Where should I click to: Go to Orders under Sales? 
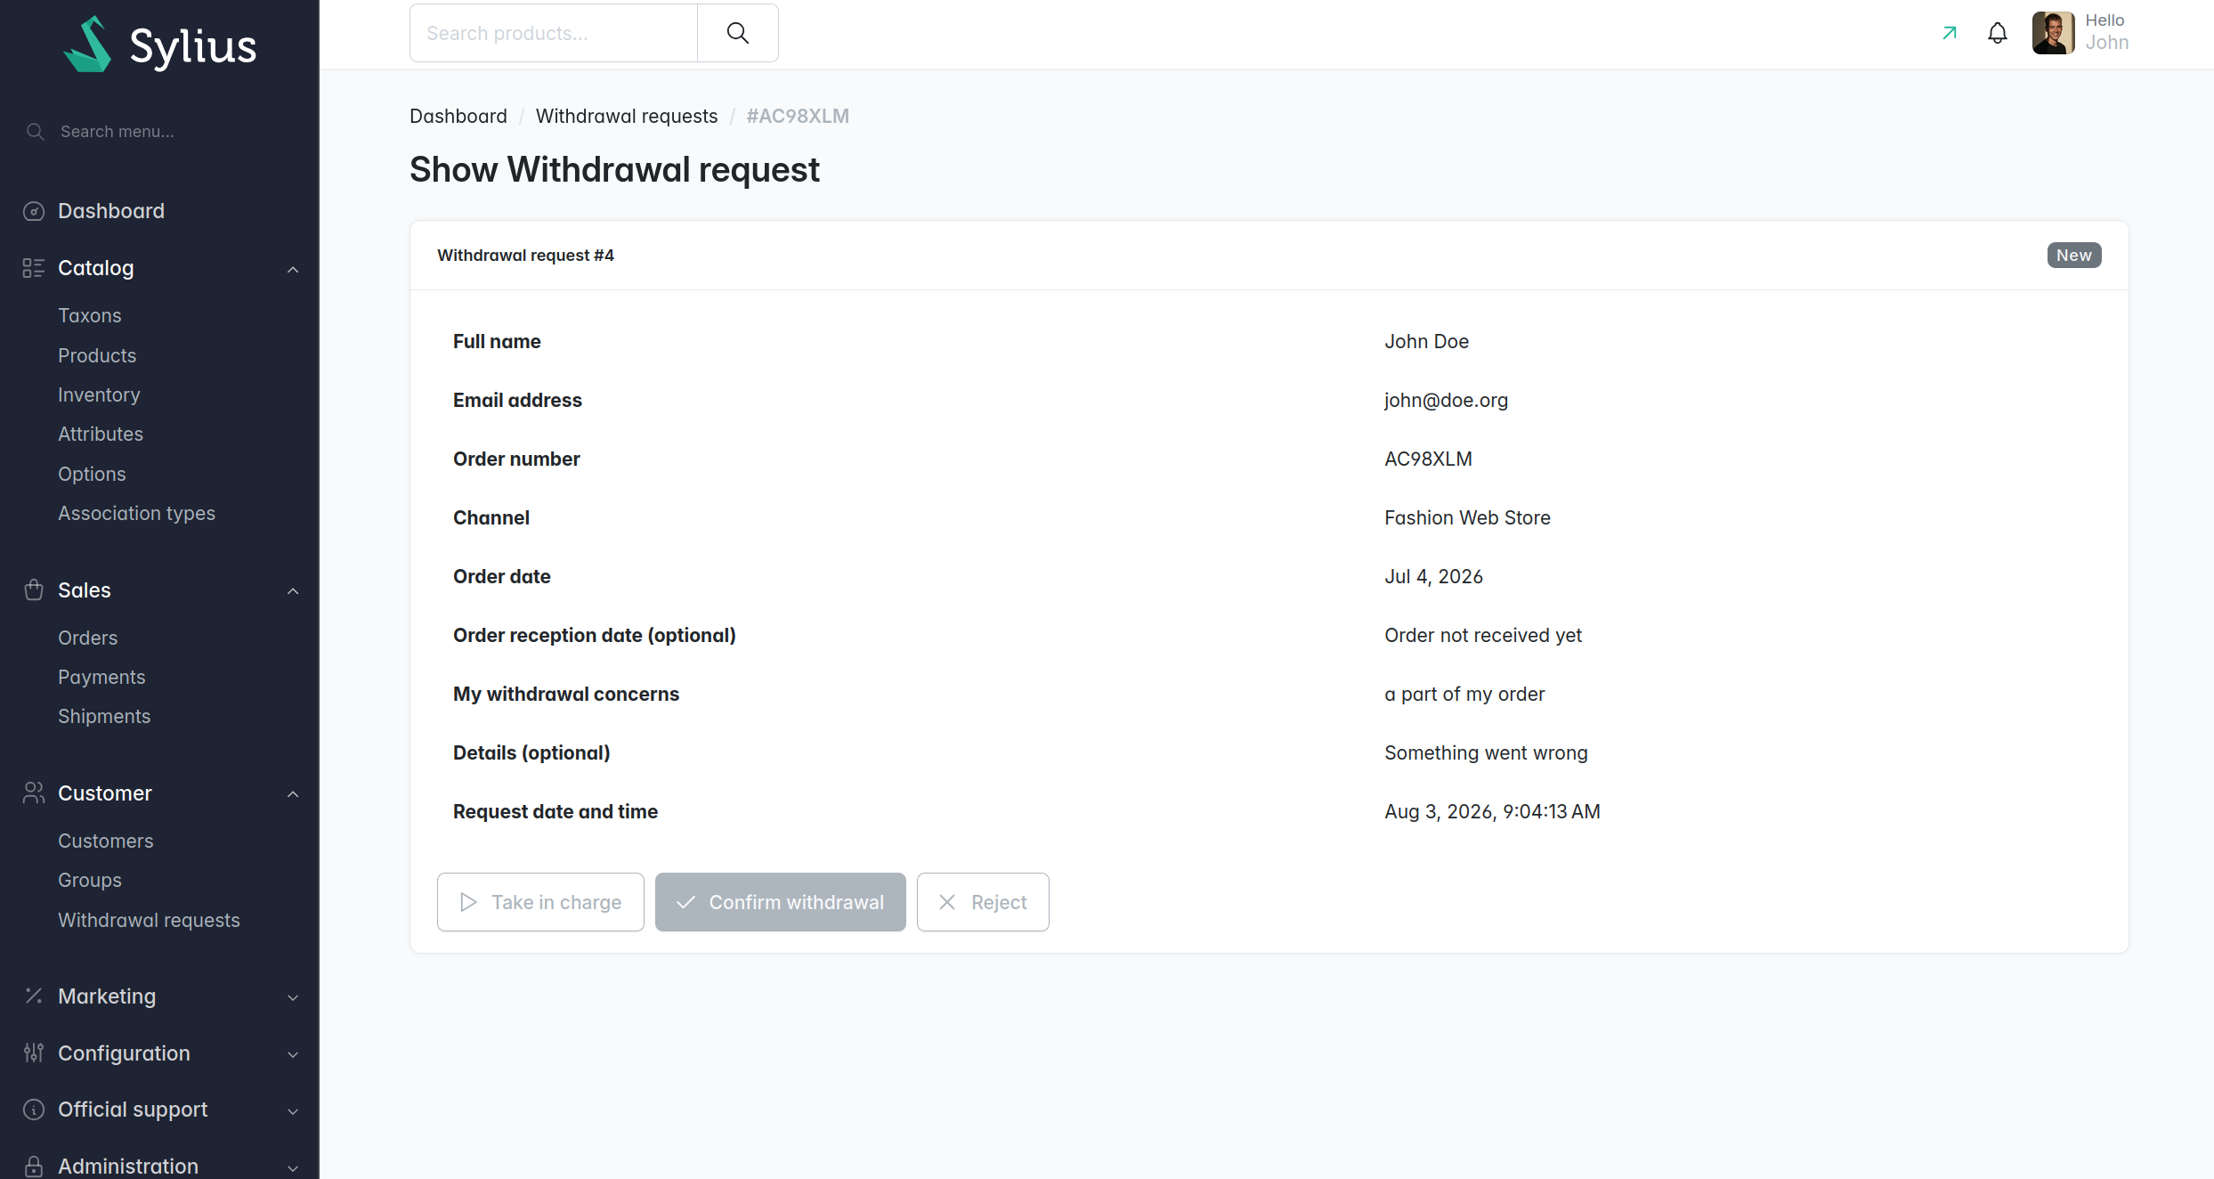click(88, 638)
